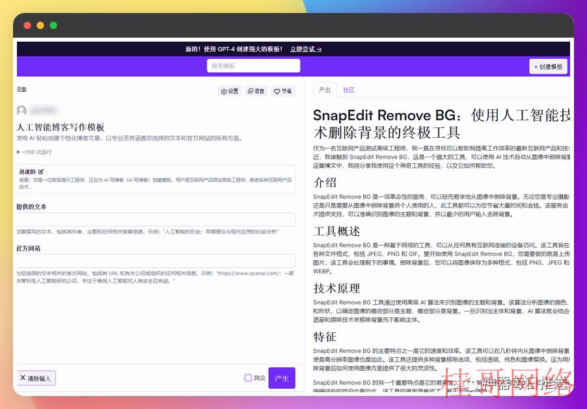The image size is (587, 409).
Task: Focus the 搜索模板 search field
Action: (x=253, y=66)
